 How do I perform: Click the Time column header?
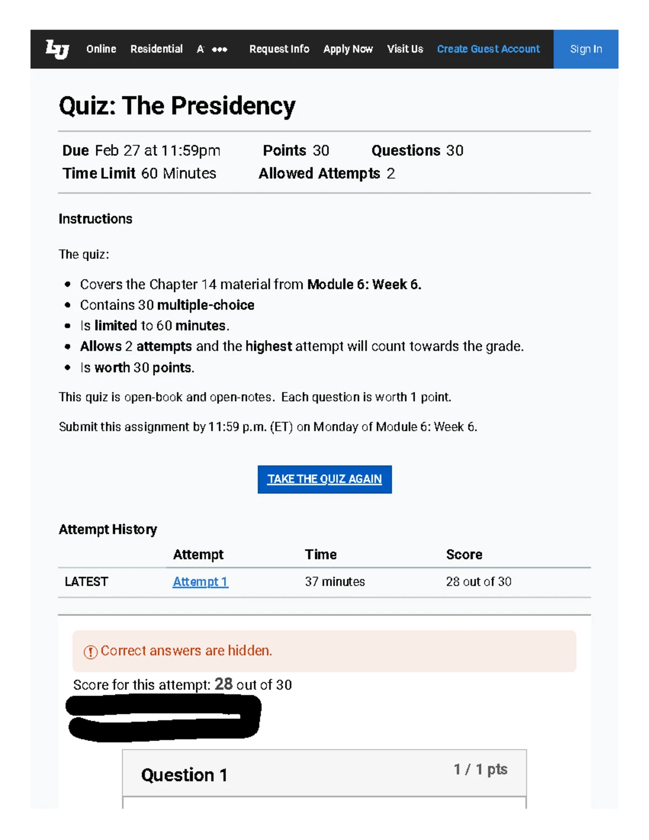pos(321,554)
